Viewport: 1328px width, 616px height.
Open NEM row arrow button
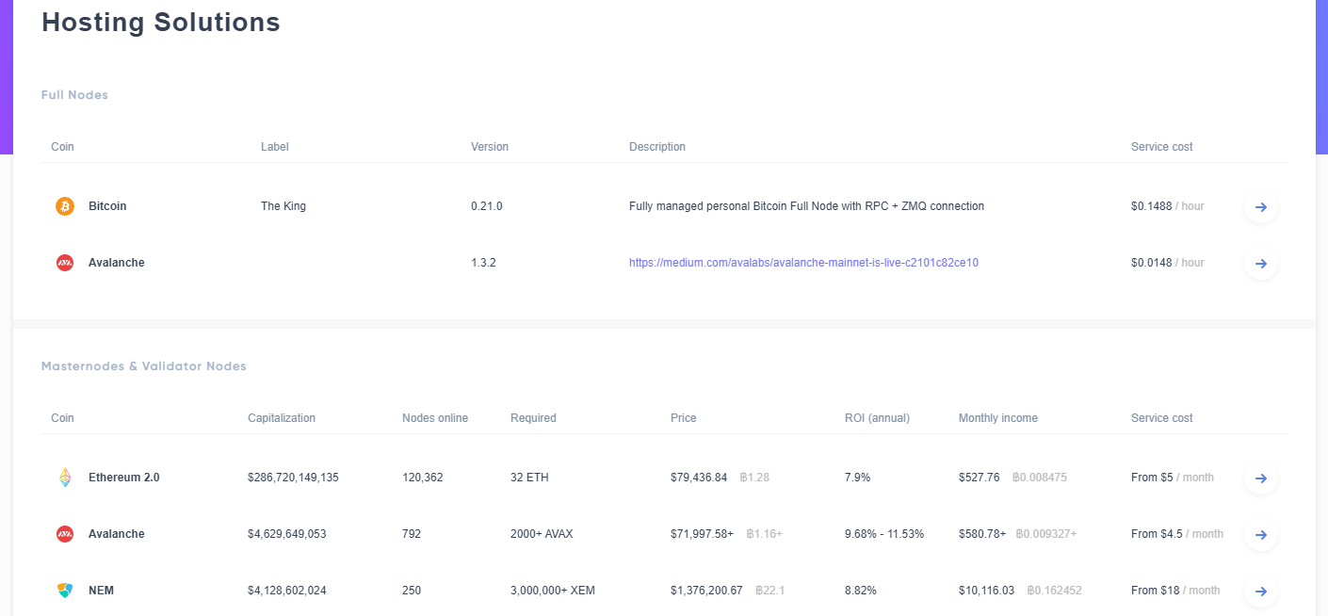pos(1261,591)
